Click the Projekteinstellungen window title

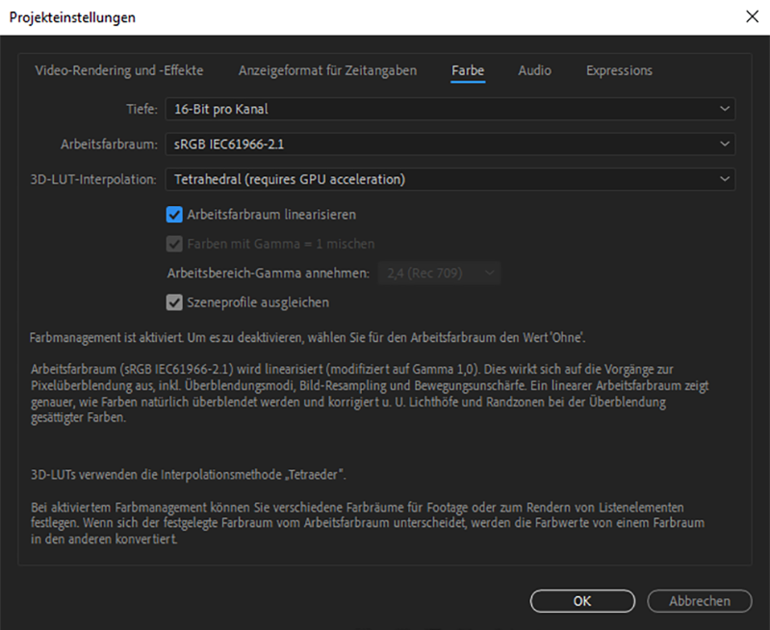(x=72, y=17)
